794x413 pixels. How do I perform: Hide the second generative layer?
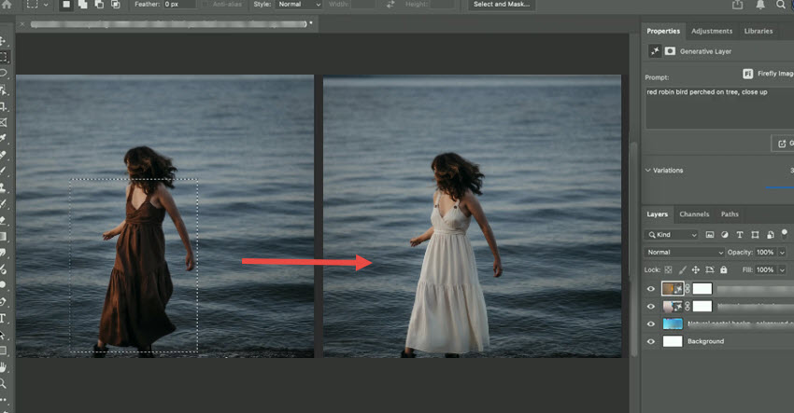coord(651,307)
